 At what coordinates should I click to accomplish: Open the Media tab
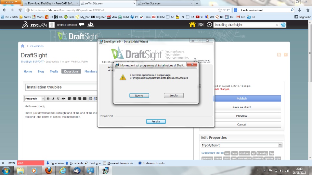[54, 71]
